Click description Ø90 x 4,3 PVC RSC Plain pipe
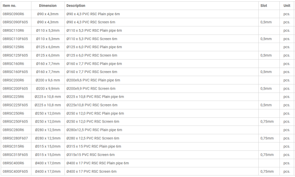This screenshot has width=295, height=177. click(x=94, y=14)
